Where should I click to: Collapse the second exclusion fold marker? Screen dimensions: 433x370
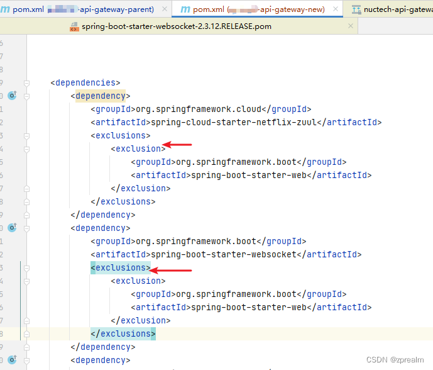tap(27, 281)
